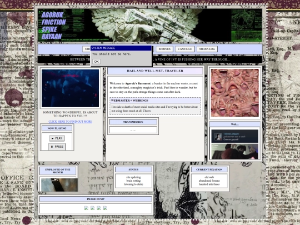Click the Employee of the Month picture

coord(59,185)
